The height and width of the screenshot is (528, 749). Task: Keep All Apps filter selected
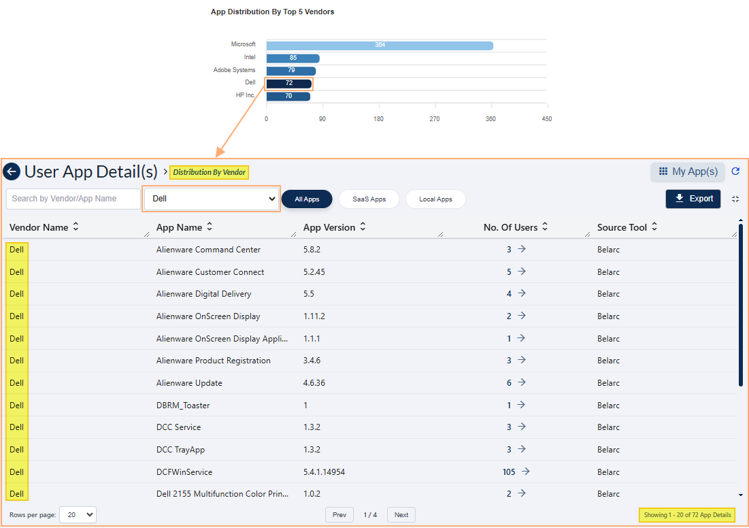(307, 199)
